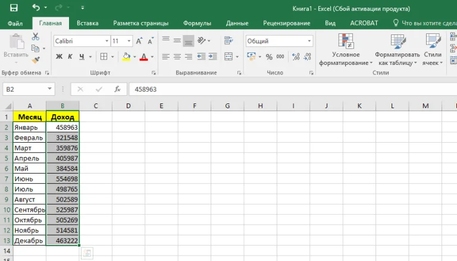Align text to bottom
This screenshot has width=457, height=261.
(189, 41)
